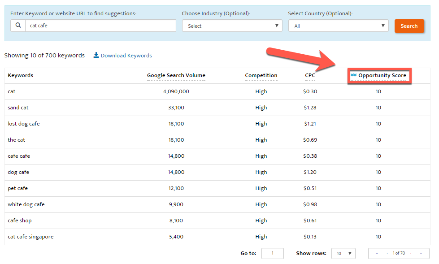Click the keyword input field containing 'cat cafe'
439x264 pixels.
pos(100,26)
